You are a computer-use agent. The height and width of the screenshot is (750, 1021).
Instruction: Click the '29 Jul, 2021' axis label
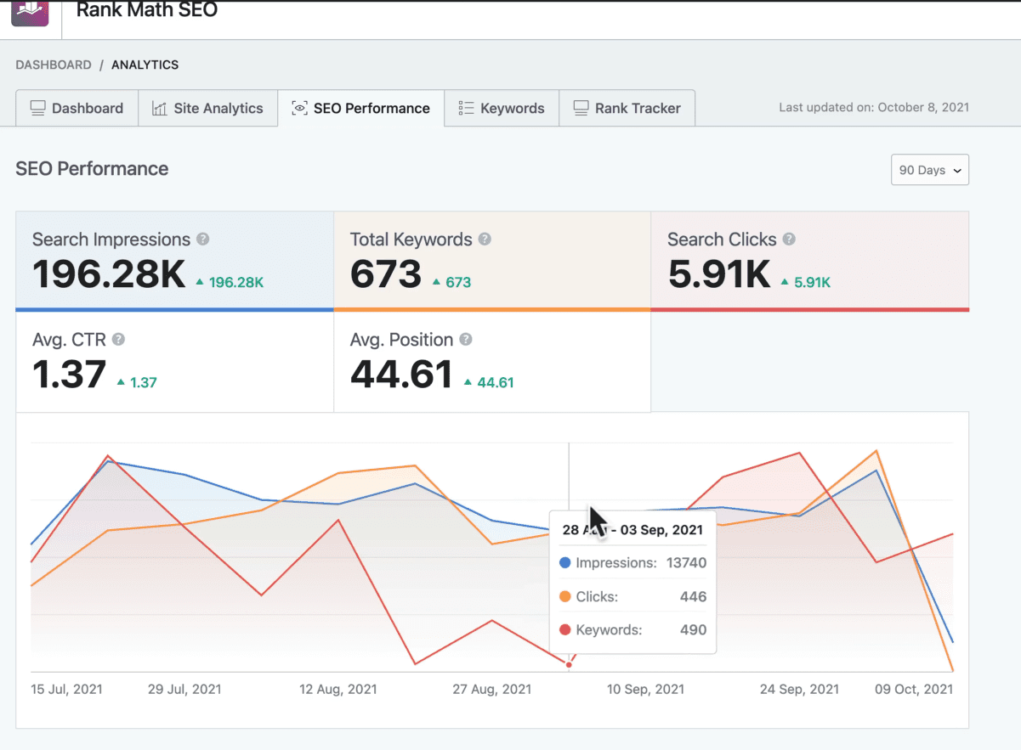pos(184,689)
